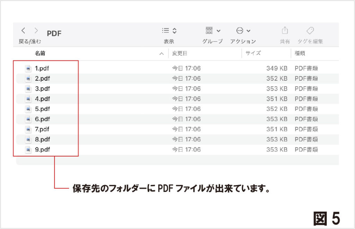Viewport: 355px width, 229px height.
Task: Expand the Group (グループ) dropdown
Action: [x=213, y=31]
